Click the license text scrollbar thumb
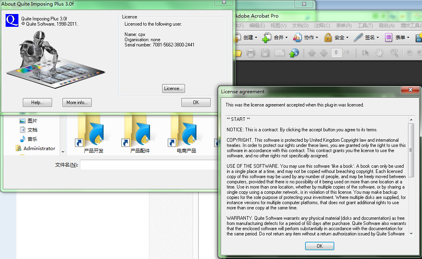 [x=411, y=150]
